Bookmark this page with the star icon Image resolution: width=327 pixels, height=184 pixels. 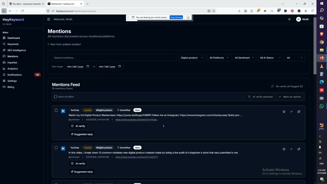(214, 11)
